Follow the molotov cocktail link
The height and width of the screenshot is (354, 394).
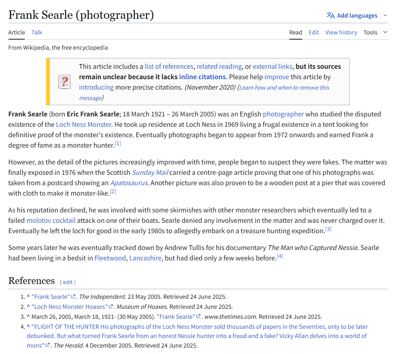(51, 220)
